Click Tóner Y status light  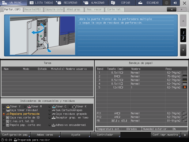point(4,106)
